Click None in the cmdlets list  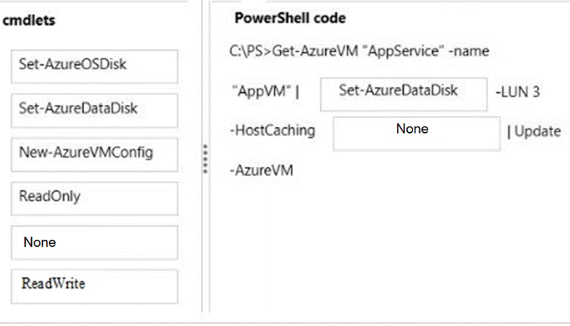point(94,242)
